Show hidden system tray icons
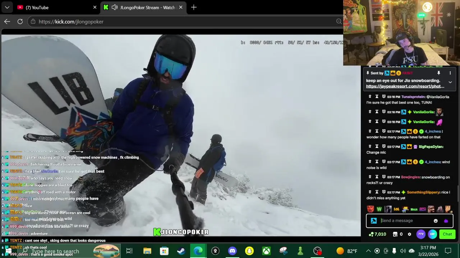Screen dimensions: 460x258 tap(368, 251)
